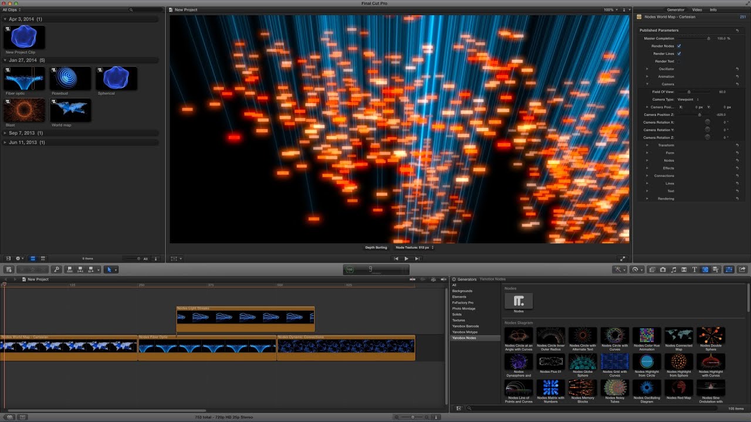Select Nodes Dynamic Connections timeline clip
The image size is (751, 422).
(x=346, y=348)
